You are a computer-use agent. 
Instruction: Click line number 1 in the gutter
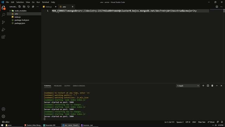click(48, 11)
